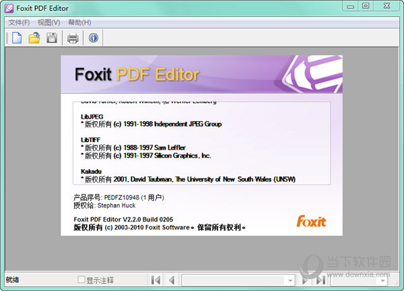Maximize the Foxit PDF Editor window
The image size is (404, 291).
(x=366, y=6)
